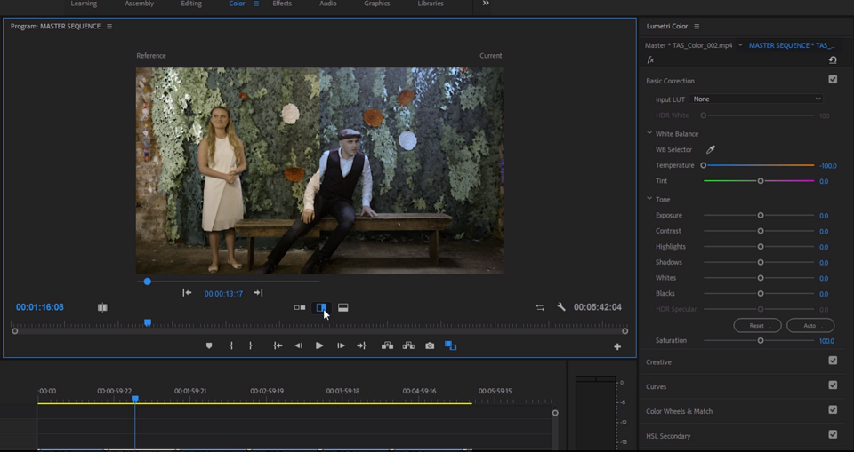Select the horizontal split comparison icon
Viewport: 854px width, 452px height.
pyautogui.click(x=343, y=307)
